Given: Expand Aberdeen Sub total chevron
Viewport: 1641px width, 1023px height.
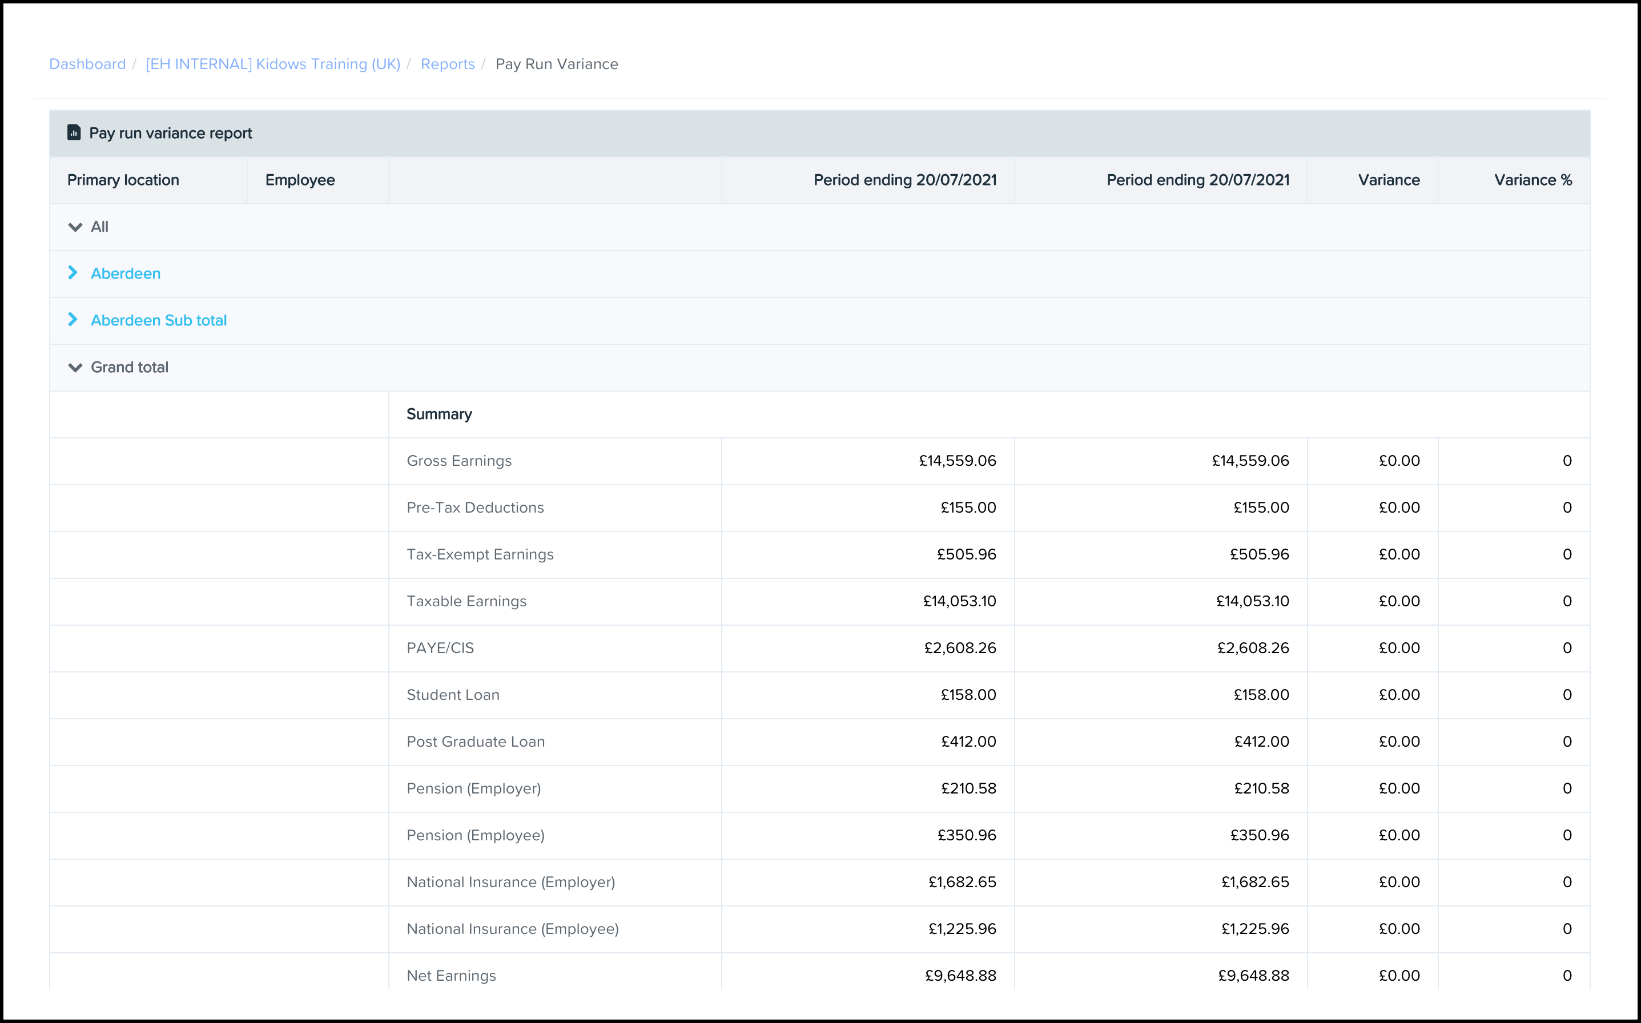Looking at the screenshot, I should [x=73, y=319].
